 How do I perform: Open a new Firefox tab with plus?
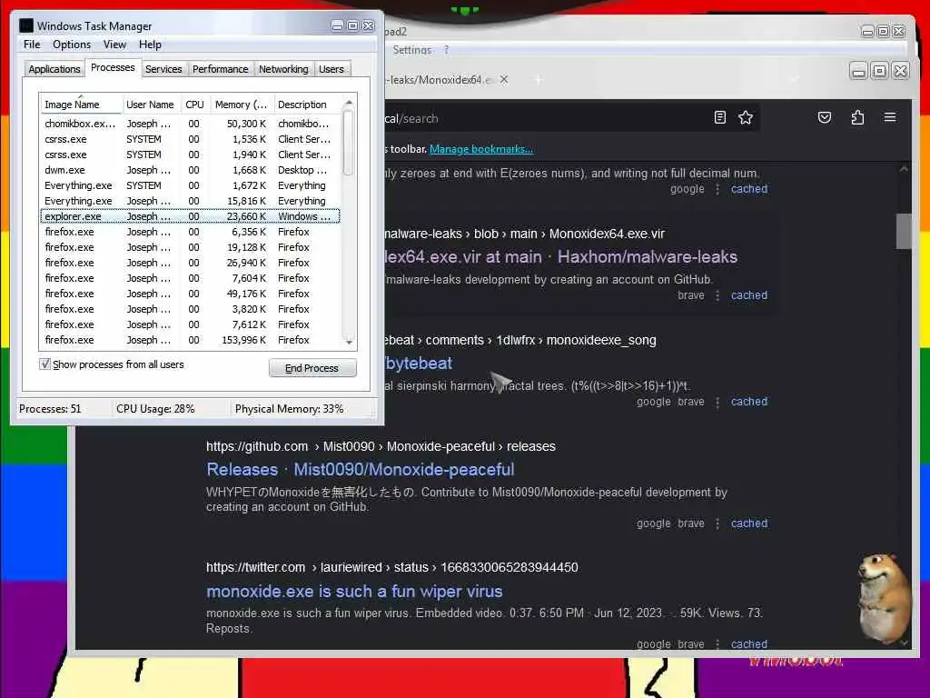539,80
